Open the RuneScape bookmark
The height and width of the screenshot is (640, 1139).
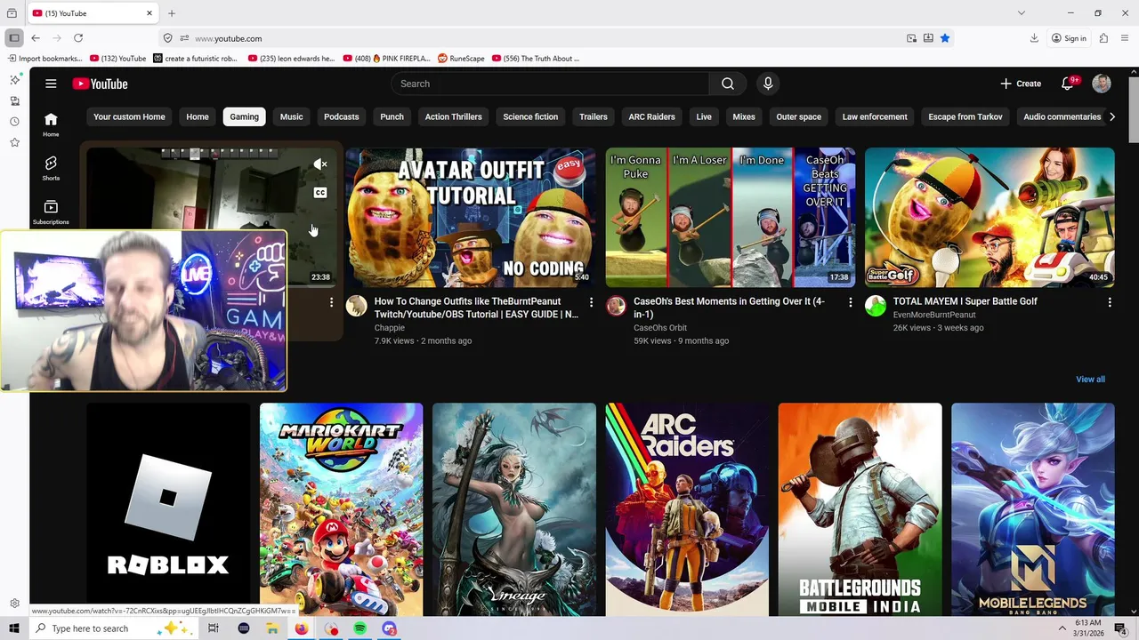(x=461, y=59)
